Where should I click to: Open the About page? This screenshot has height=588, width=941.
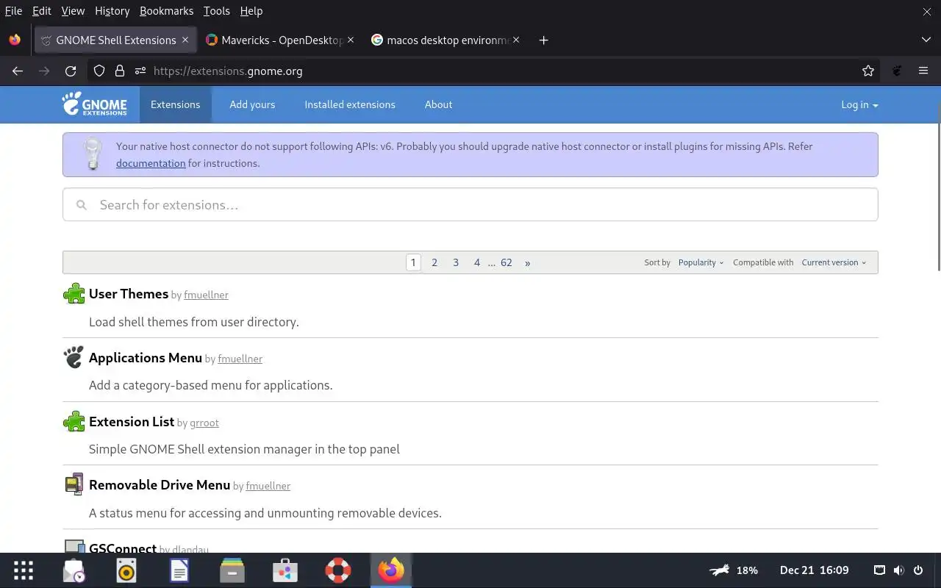tap(438, 104)
